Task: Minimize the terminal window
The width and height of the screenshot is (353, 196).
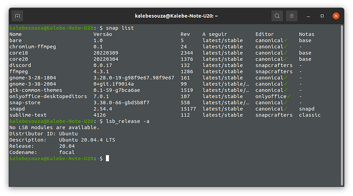Action: click(308, 16)
